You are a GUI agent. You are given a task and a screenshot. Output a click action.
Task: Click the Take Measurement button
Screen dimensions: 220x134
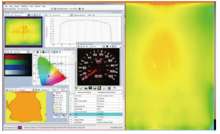(x=61, y=9)
